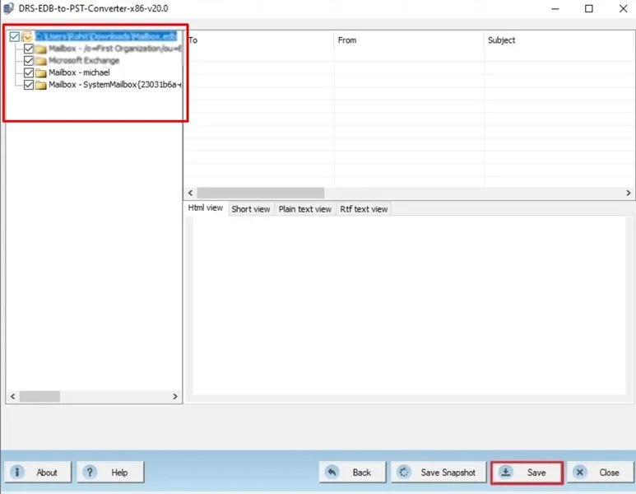Click email list right scroll arrow
Viewport: 636px width, 494px height.
(629, 193)
